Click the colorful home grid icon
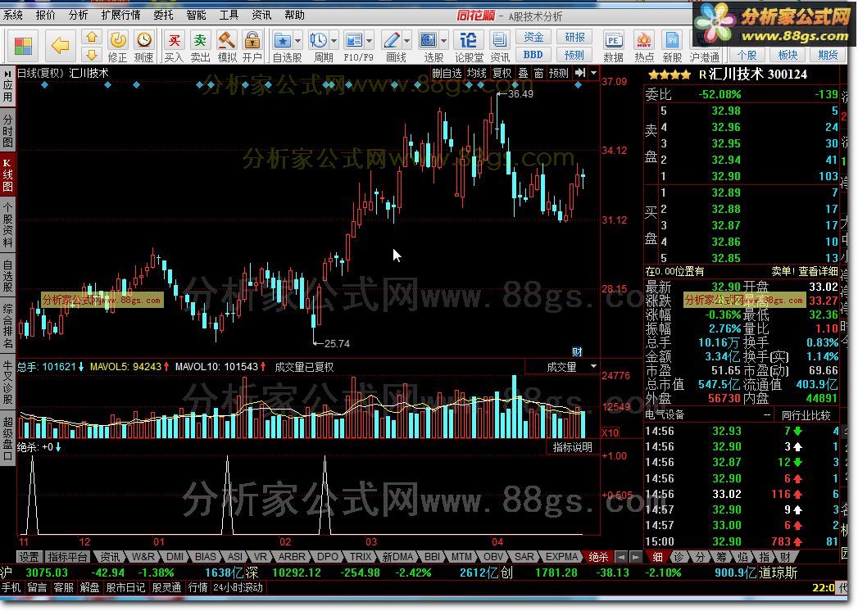Viewport: 858px width, 611px height. [x=23, y=46]
